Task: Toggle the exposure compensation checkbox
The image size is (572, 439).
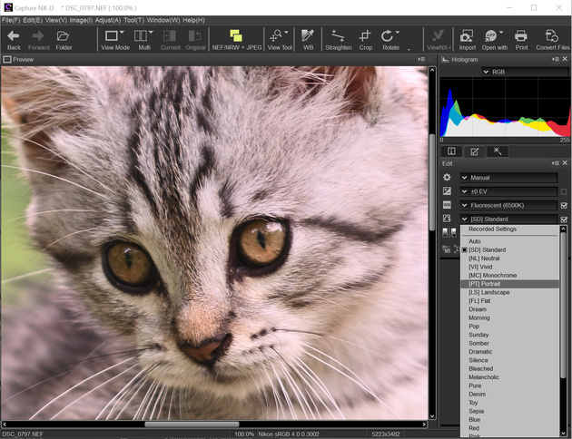Action: tap(564, 192)
